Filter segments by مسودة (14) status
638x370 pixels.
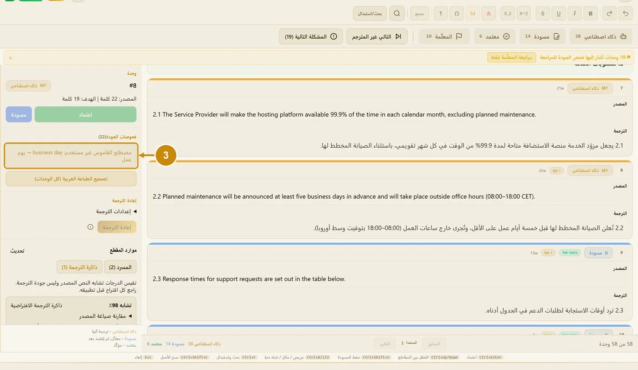(543, 36)
